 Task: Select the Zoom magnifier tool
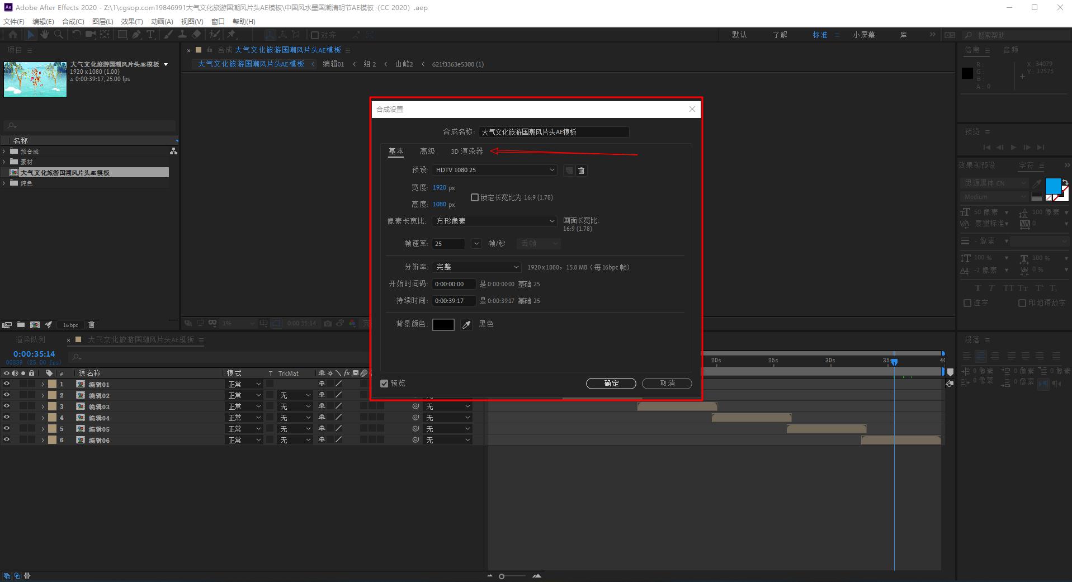click(58, 35)
